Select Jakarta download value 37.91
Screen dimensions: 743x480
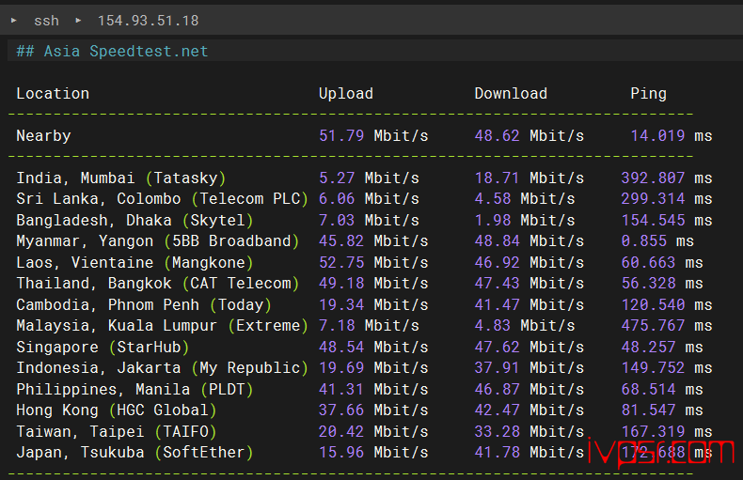click(498, 368)
